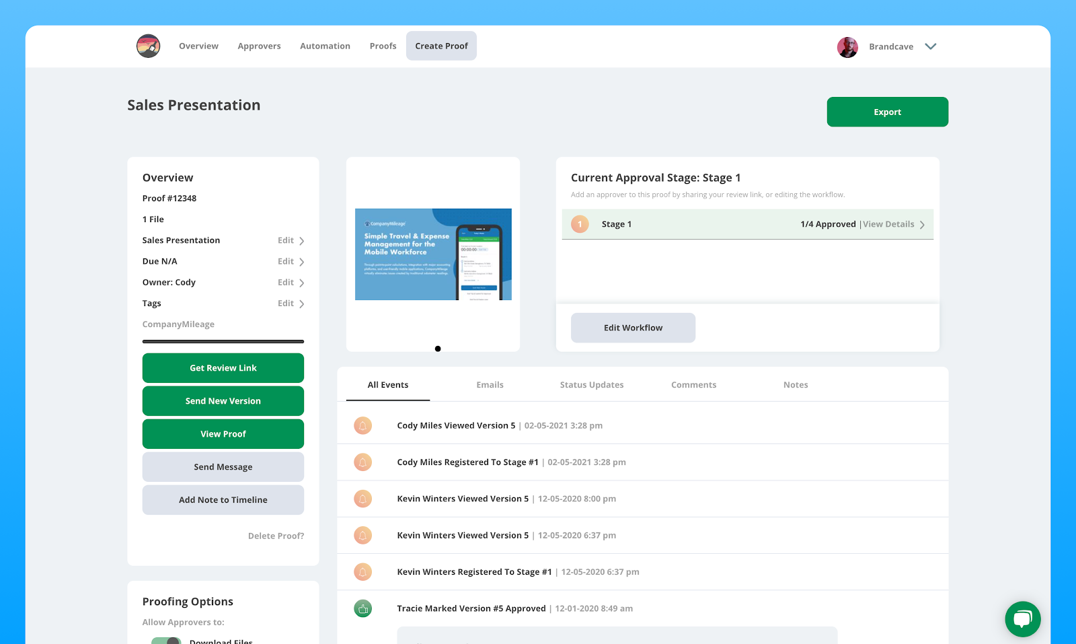
Task: Click the bell icon beside Kevin Winters Registered To Stage #1
Action: [363, 572]
